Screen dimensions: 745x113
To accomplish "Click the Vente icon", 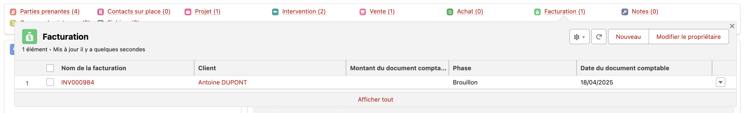I will pos(362,12).
